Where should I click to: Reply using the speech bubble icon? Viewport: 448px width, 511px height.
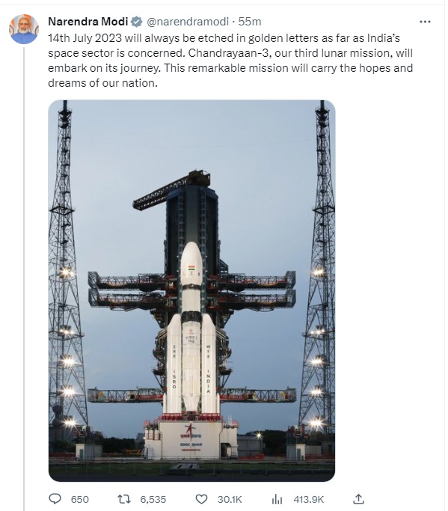coord(55,499)
